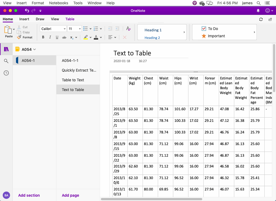Open the Calibri font name dropdown
Screen dimensions: 276x201
click(x=53, y=29)
